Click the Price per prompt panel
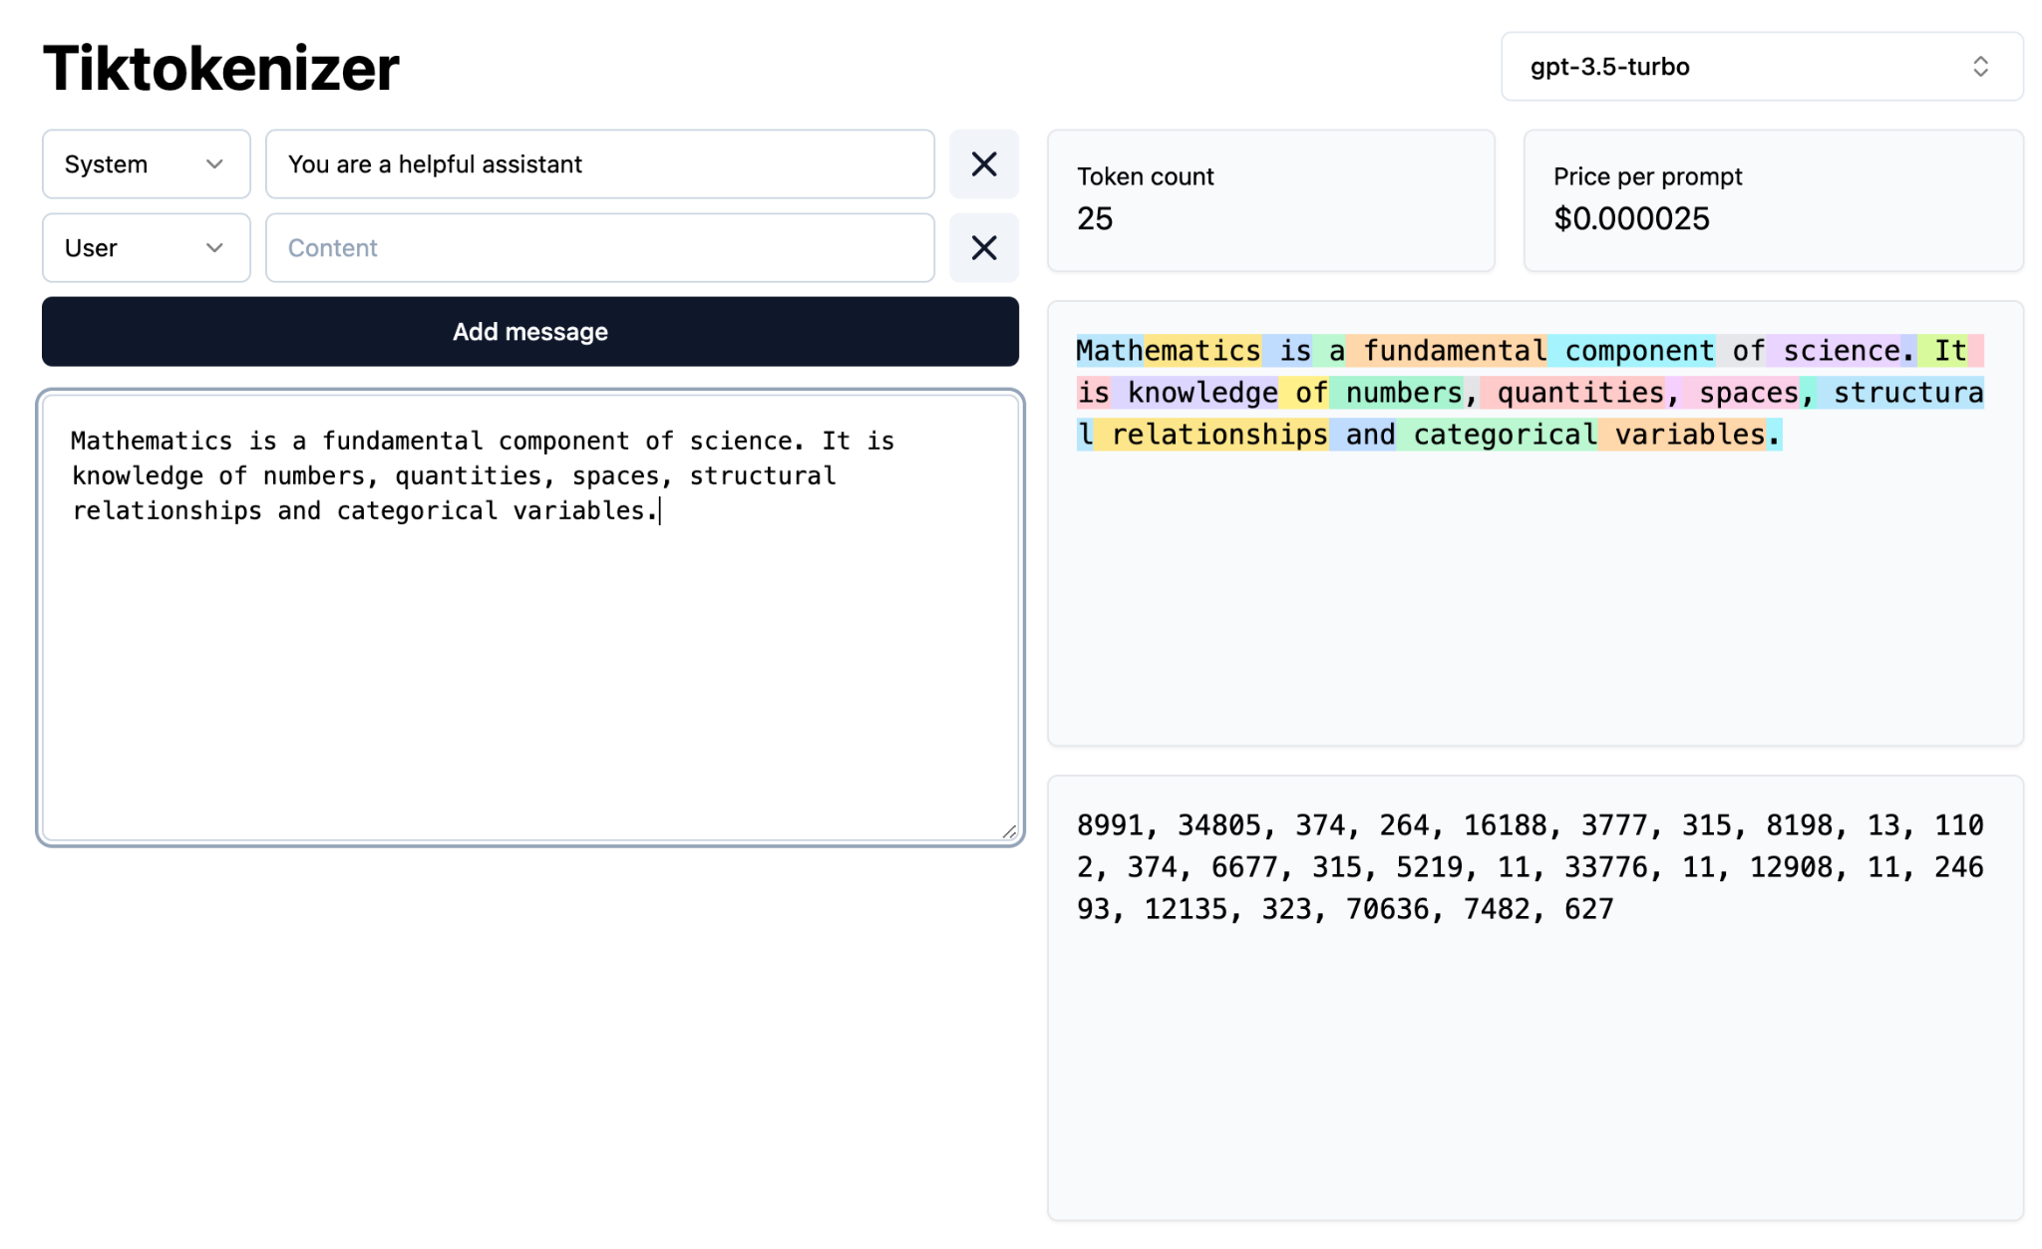 click(1773, 201)
